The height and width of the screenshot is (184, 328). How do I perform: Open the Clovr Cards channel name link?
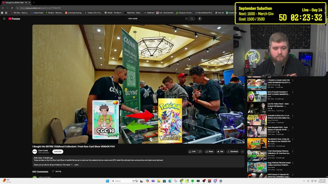tap(43, 151)
